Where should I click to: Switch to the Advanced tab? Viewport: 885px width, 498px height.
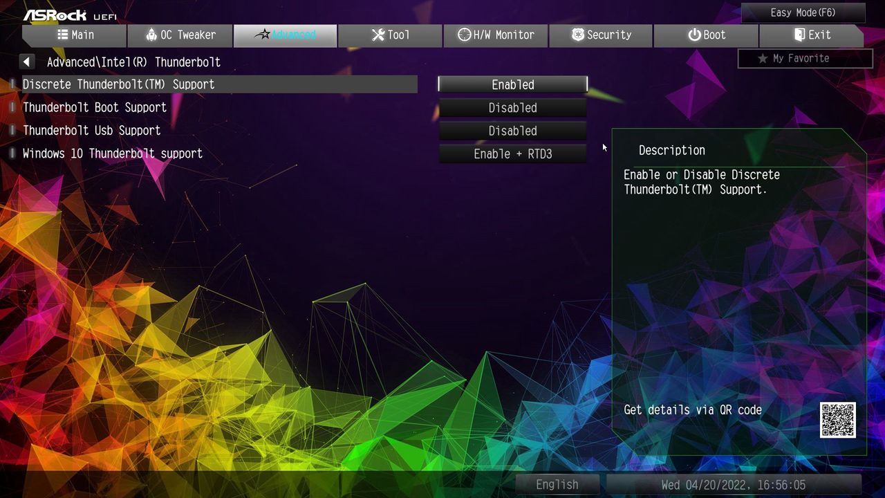coord(286,35)
